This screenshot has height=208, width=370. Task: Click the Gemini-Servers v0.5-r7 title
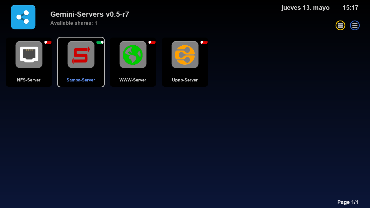(90, 14)
